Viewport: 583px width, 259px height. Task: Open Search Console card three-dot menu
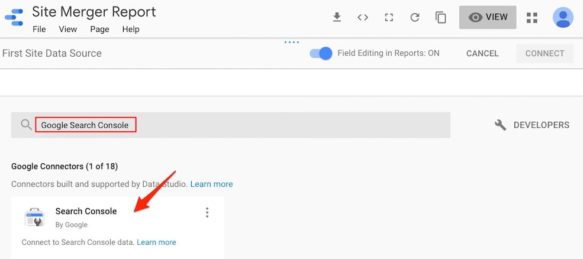point(207,212)
